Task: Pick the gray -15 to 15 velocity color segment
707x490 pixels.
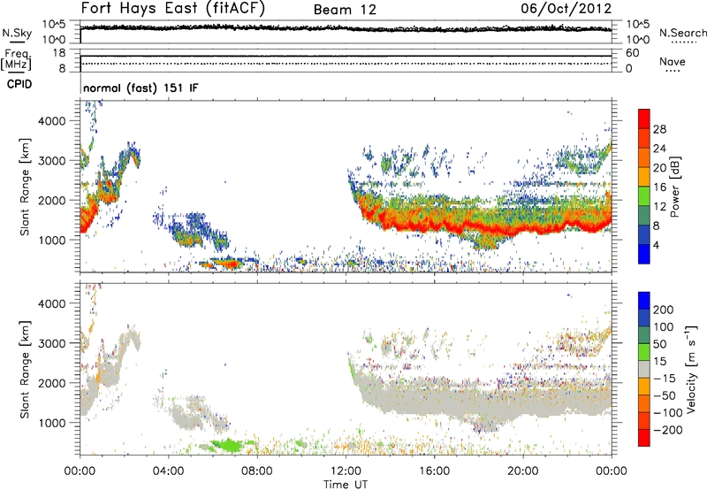Action: pos(644,369)
